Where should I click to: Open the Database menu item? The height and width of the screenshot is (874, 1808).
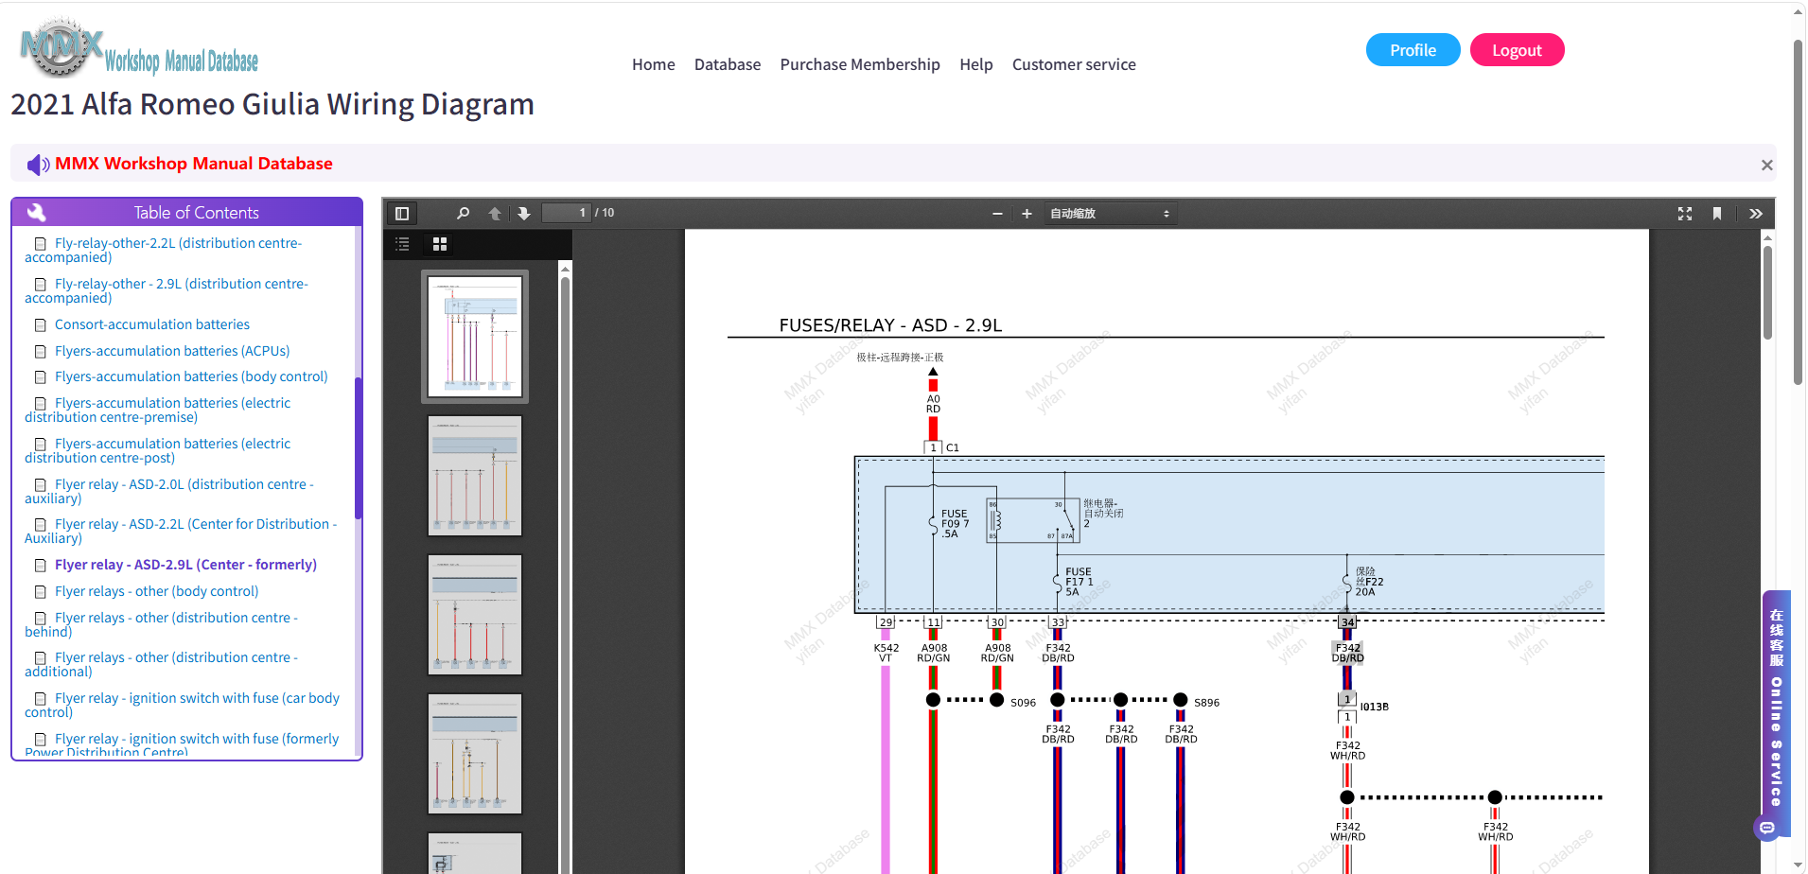pyautogui.click(x=728, y=64)
